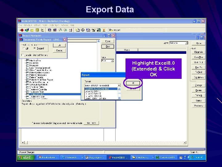Switch to Multi ACCESS in the taskbar
The height and width of the screenshot is (167, 222).
pos(118,157)
